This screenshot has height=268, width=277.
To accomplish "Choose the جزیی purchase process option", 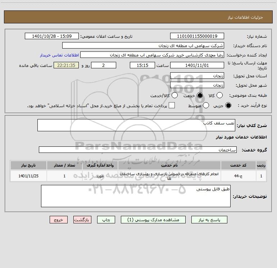I will 228,105.
